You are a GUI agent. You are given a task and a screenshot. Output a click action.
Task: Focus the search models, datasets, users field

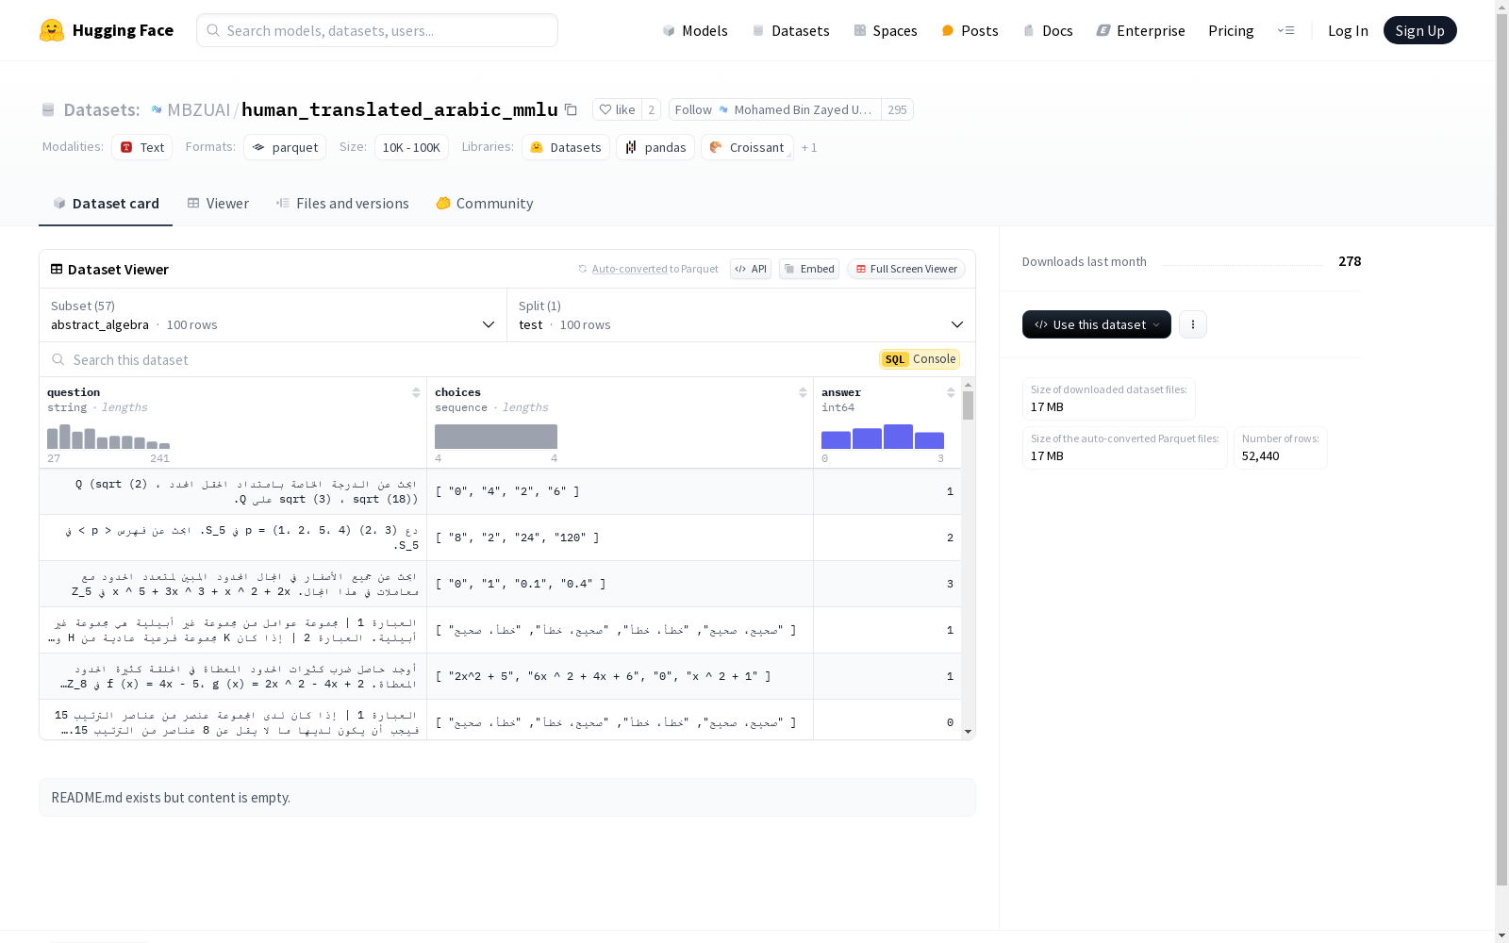click(x=377, y=30)
